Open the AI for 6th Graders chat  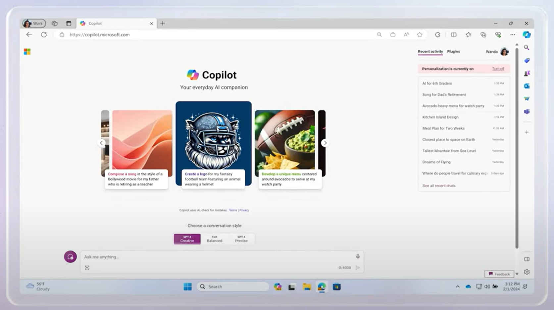click(x=463, y=83)
